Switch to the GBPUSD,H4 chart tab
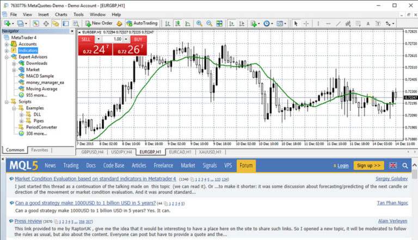 click(92, 152)
